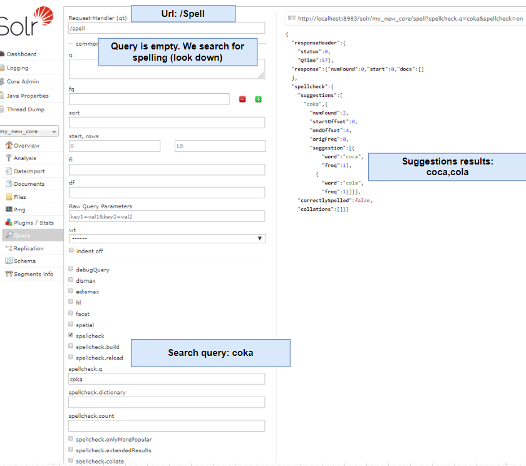Focus the Request-Handler /spell field
Image resolution: width=526 pixels, height=466 pixels.
coord(167,28)
